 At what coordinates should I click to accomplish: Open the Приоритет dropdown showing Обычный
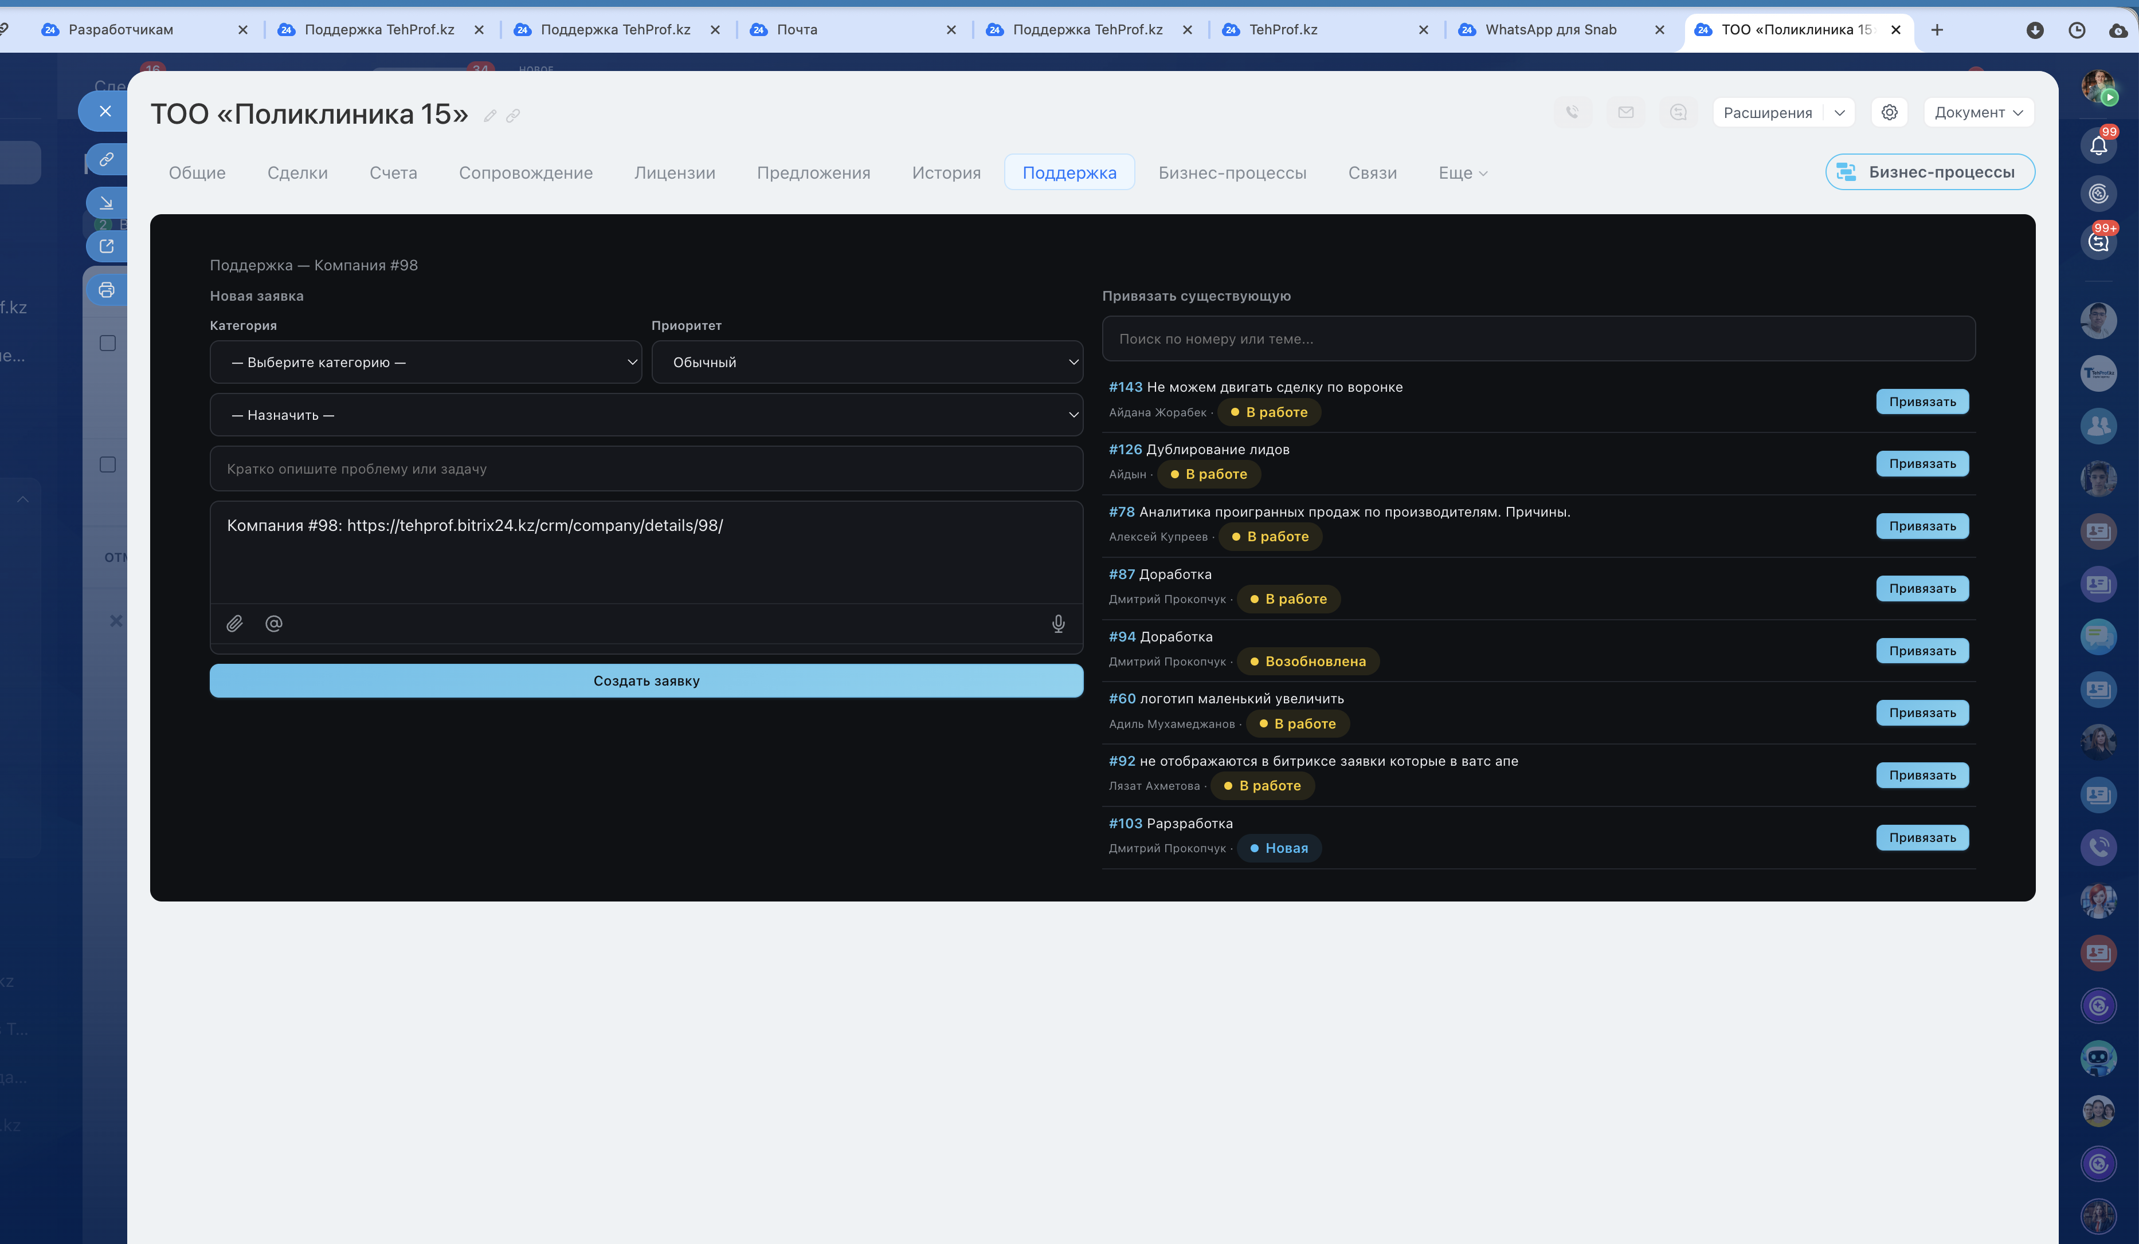(x=867, y=362)
